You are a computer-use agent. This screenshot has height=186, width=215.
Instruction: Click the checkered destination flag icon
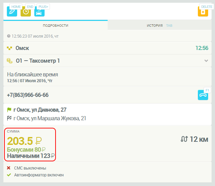9,119
